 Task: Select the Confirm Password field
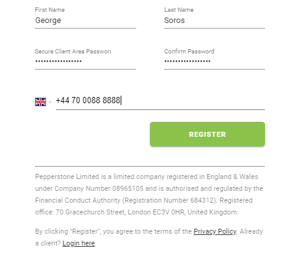tap(215, 62)
